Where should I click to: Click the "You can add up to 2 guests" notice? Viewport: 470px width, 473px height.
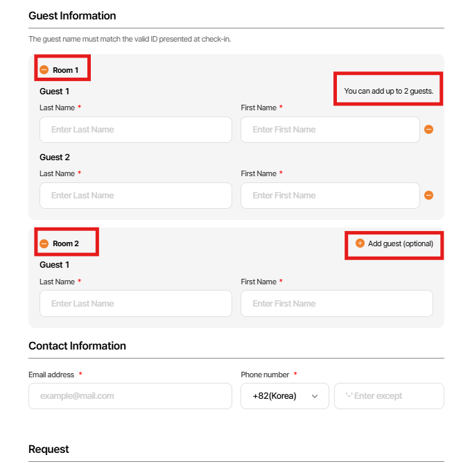393,91
